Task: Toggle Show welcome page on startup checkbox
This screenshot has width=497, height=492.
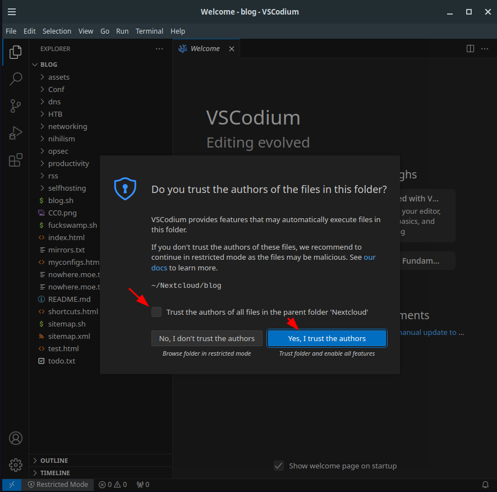Action: (x=279, y=466)
